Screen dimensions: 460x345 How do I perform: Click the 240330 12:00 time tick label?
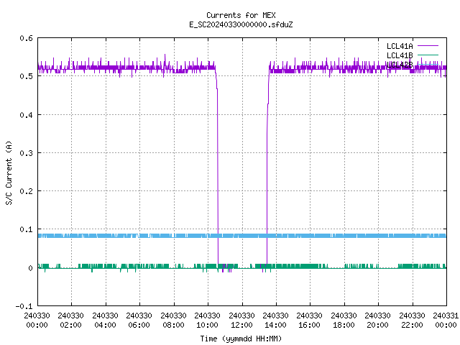241,321
